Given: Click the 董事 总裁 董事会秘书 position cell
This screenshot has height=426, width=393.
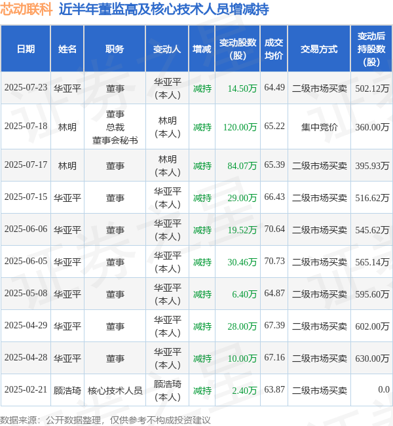Looking at the screenshot, I should [115, 127].
